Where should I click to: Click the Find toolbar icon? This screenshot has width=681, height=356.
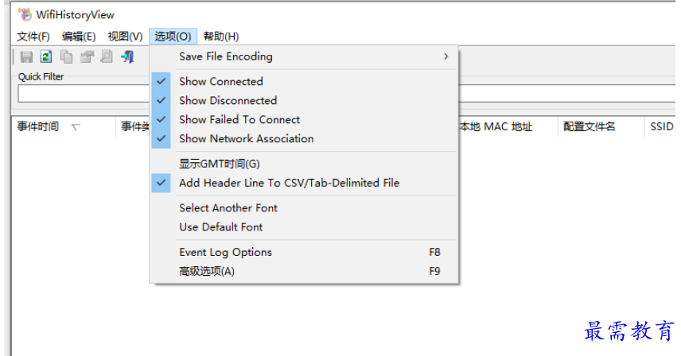tap(107, 56)
